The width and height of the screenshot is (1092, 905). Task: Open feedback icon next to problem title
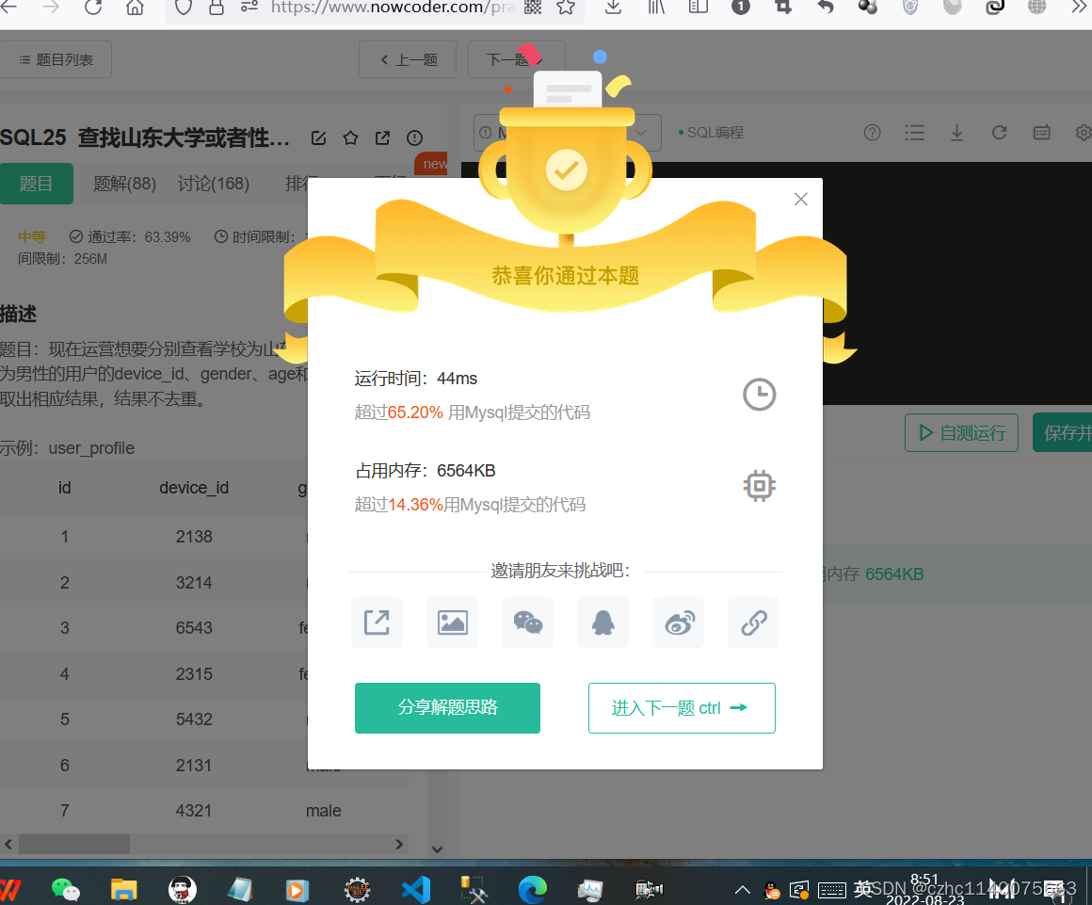click(x=414, y=137)
